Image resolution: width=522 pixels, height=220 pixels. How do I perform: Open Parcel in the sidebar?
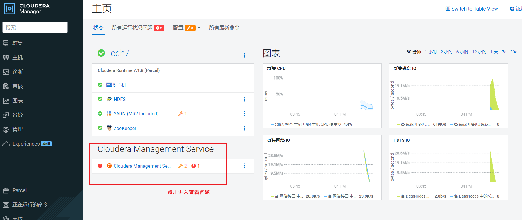click(19, 190)
